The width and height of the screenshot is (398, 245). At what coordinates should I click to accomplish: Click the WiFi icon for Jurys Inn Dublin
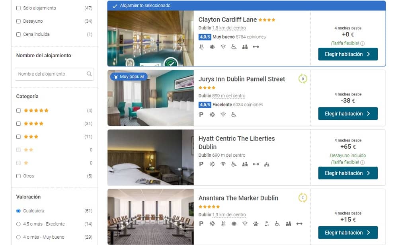223,115
